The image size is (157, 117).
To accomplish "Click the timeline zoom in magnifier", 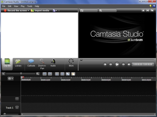I will [38, 74].
